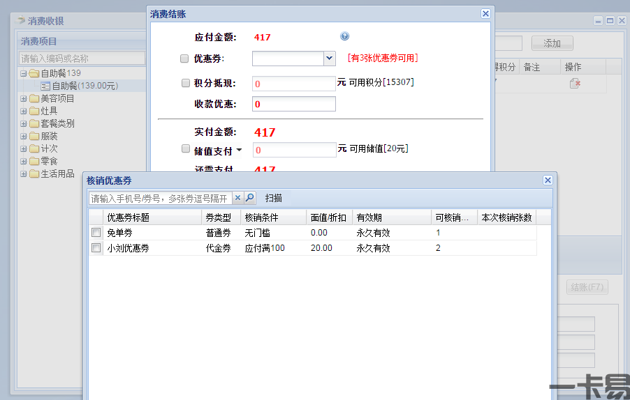Select the 生活用品 category
Image resolution: width=630 pixels, height=400 pixels.
[x=57, y=174]
